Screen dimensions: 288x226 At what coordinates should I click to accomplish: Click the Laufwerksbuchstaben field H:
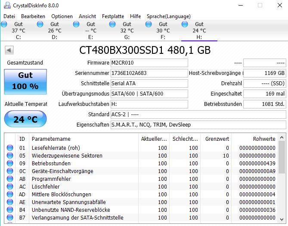pyautogui.click(x=149, y=104)
